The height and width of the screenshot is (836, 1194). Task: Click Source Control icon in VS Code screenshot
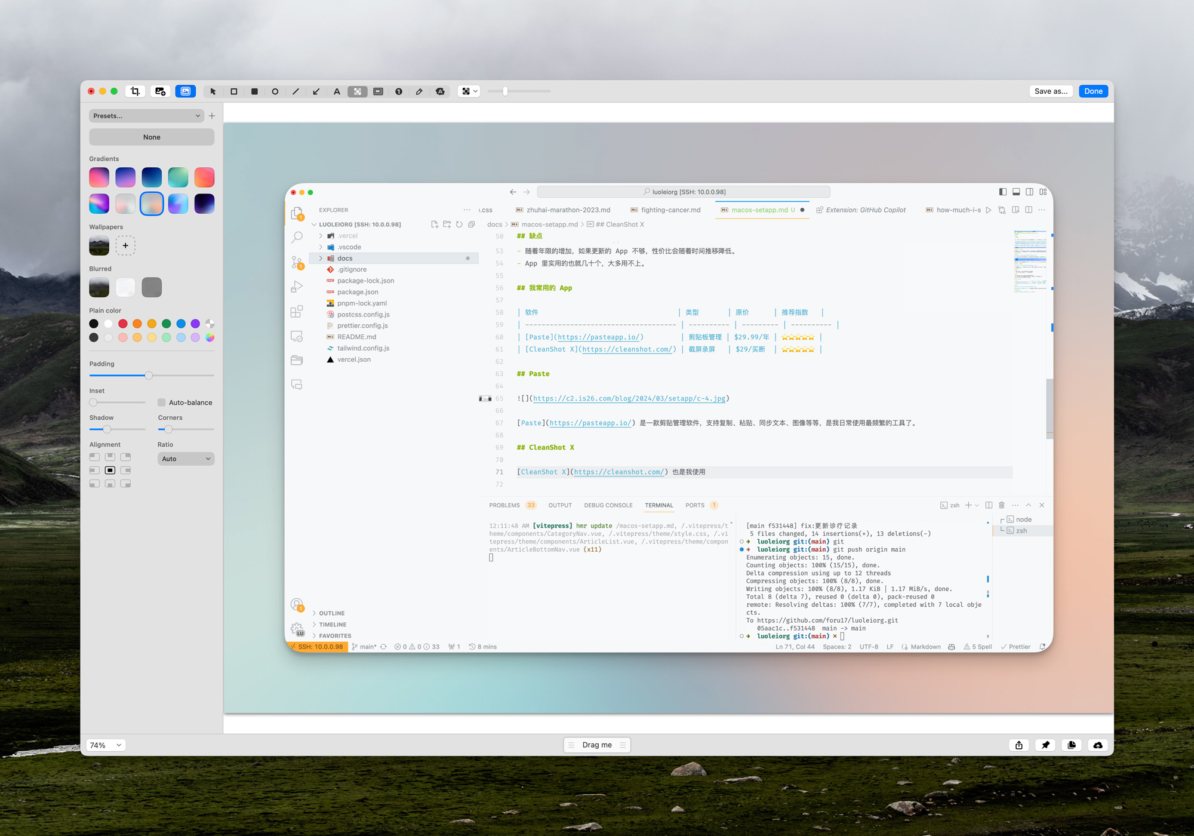click(297, 262)
